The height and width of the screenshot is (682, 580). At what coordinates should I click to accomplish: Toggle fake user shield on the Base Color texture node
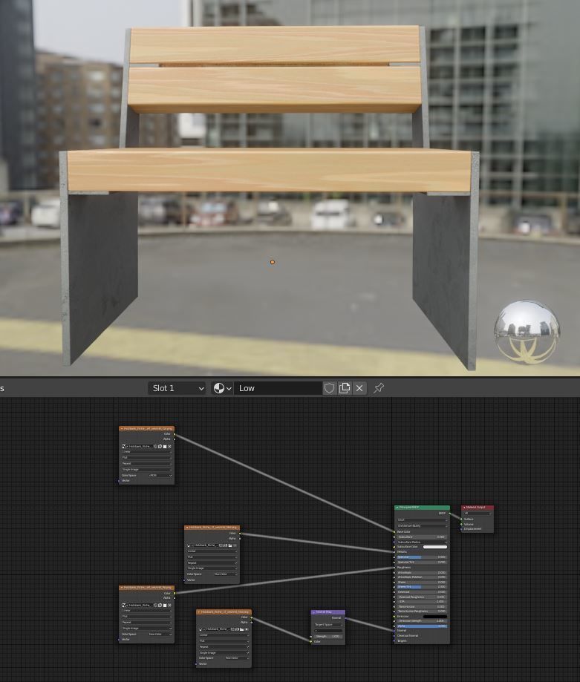(x=155, y=446)
